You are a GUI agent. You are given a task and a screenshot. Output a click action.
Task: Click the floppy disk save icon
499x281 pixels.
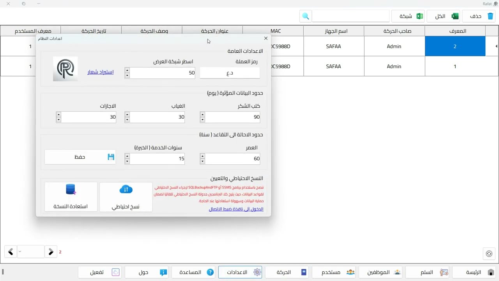[111, 157]
